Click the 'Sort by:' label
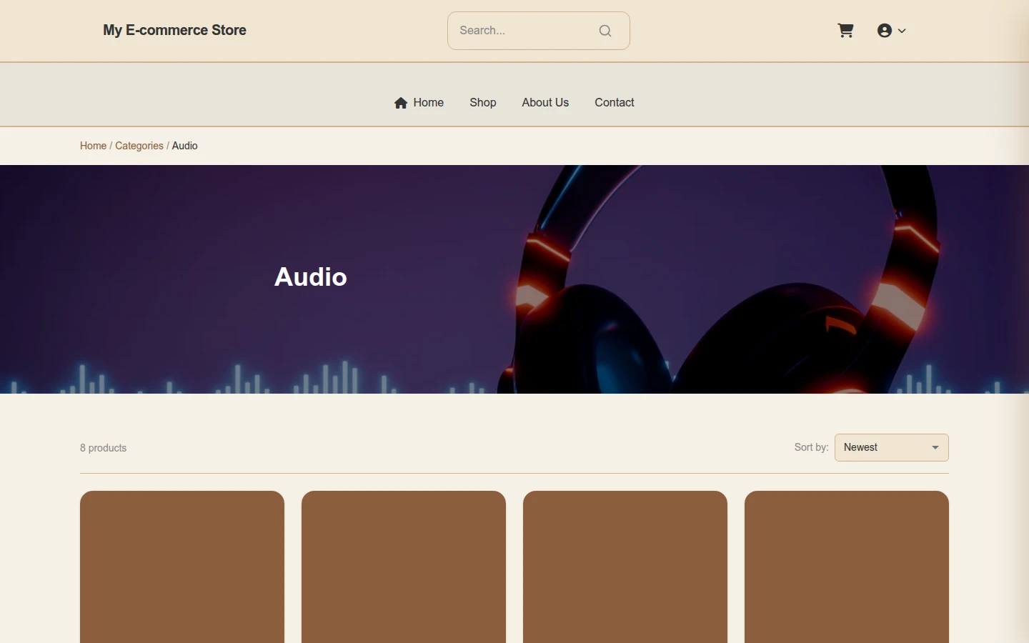The image size is (1029, 643). (812, 447)
